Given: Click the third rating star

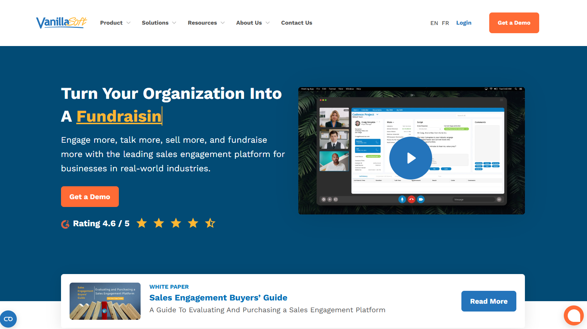Looking at the screenshot, I should coord(176,223).
